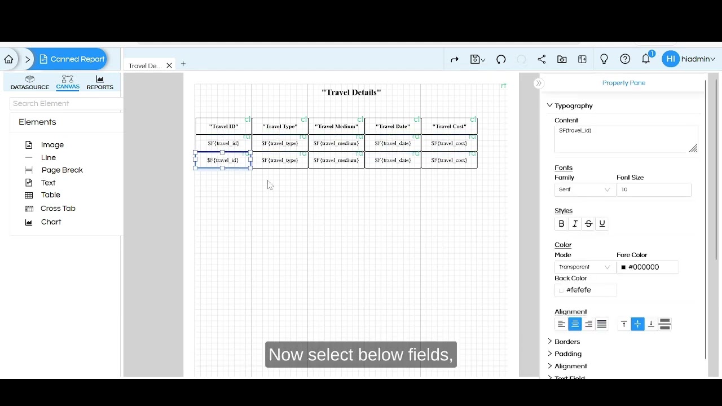Click the Search Element field
Viewport: 722px width, 406px height.
click(x=65, y=104)
